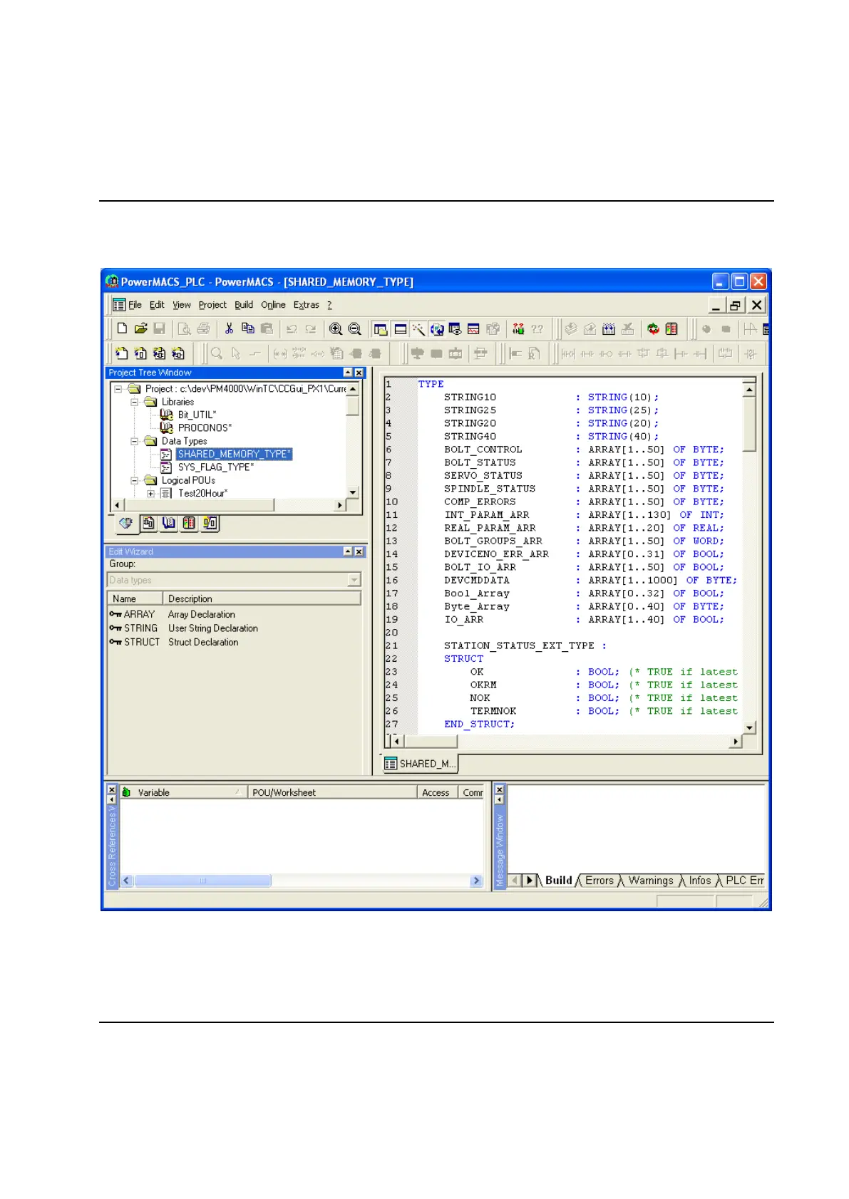Close the Project Tree Window panel
This screenshot has height=1199, width=849.
pyautogui.click(x=359, y=373)
